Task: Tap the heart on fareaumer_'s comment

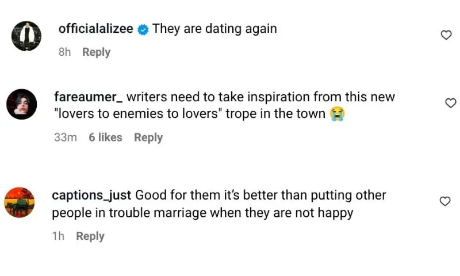Action: [450, 103]
